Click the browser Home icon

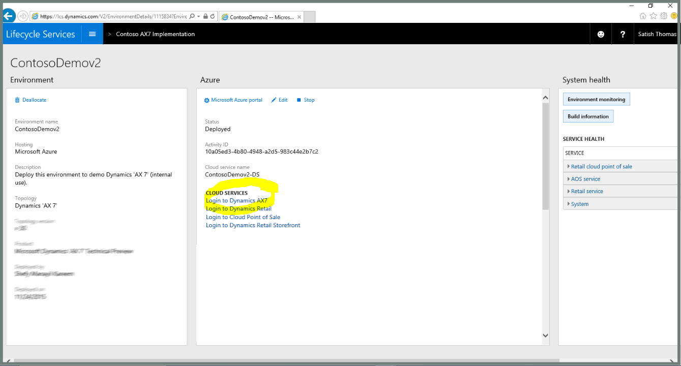click(643, 16)
